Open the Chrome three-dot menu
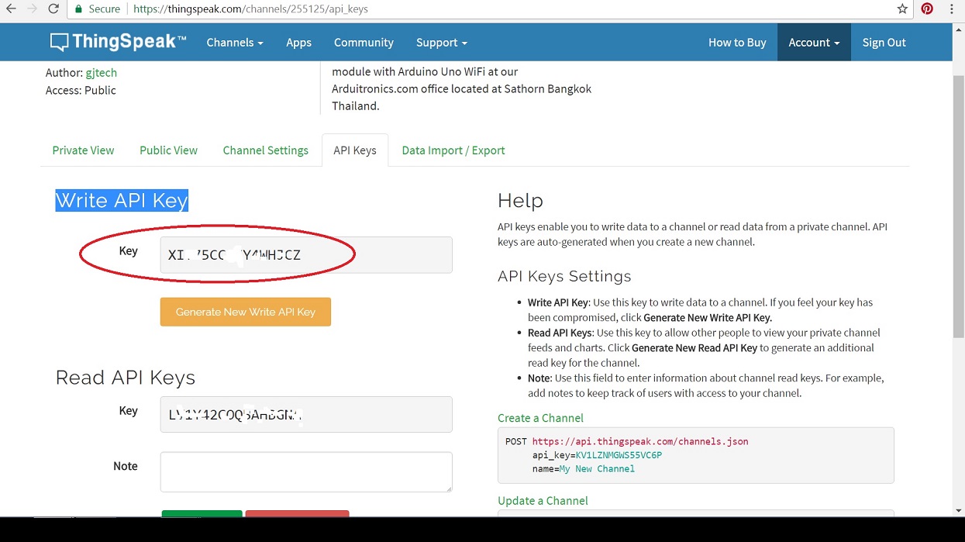The width and height of the screenshot is (965, 542). click(x=952, y=9)
